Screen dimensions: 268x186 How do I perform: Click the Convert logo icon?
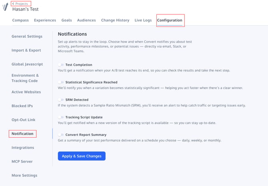coord(5,7)
